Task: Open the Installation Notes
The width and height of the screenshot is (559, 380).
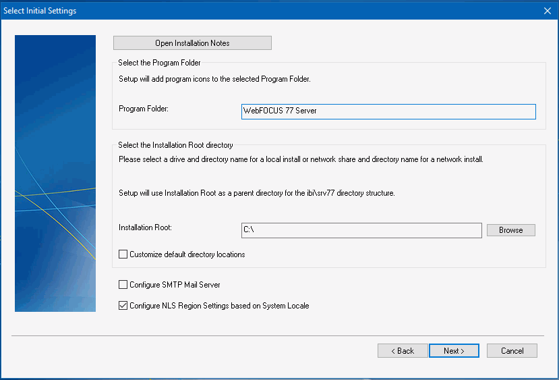Action: [x=192, y=43]
